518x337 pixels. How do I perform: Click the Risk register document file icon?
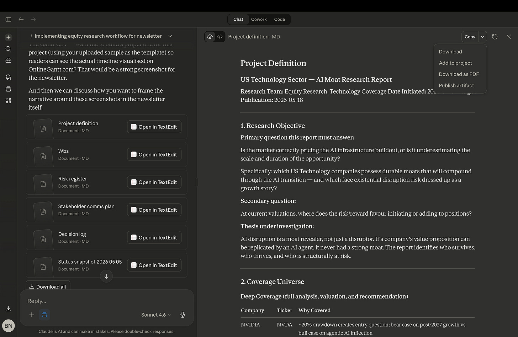coord(43,184)
